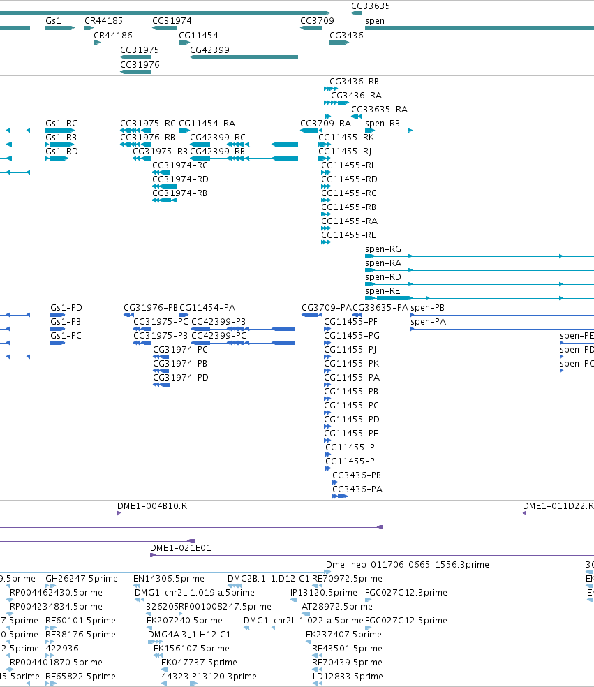Viewport: 594px width, 687px height.
Task: Click the CG3709-PA protein label
Action: pyautogui.click(x=327, y=308)
